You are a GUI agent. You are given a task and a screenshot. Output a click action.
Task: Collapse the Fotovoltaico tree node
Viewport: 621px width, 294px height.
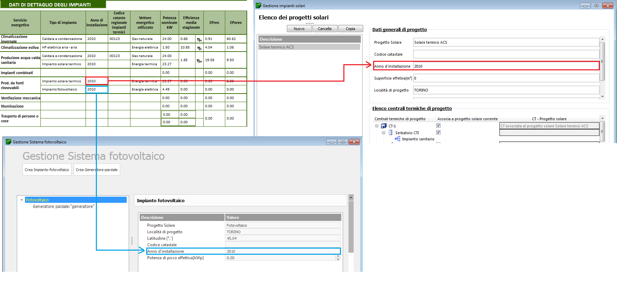point(22,200)
